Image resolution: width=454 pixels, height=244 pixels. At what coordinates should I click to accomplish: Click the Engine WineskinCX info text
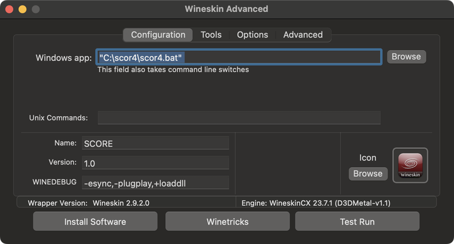[x=315, y=203]
